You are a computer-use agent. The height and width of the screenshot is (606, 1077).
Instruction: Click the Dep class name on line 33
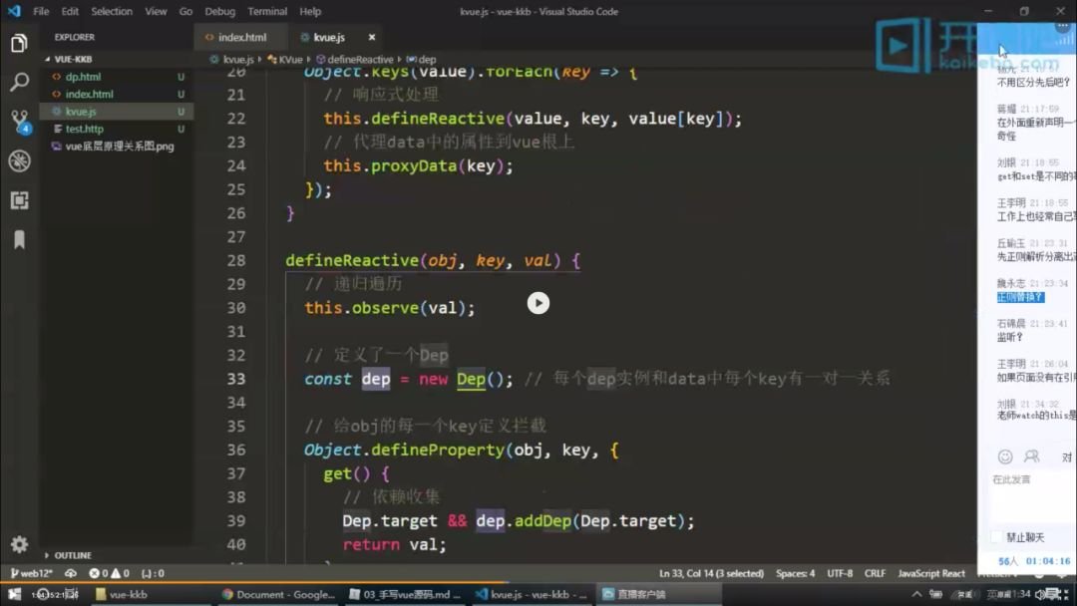[471, 379]
